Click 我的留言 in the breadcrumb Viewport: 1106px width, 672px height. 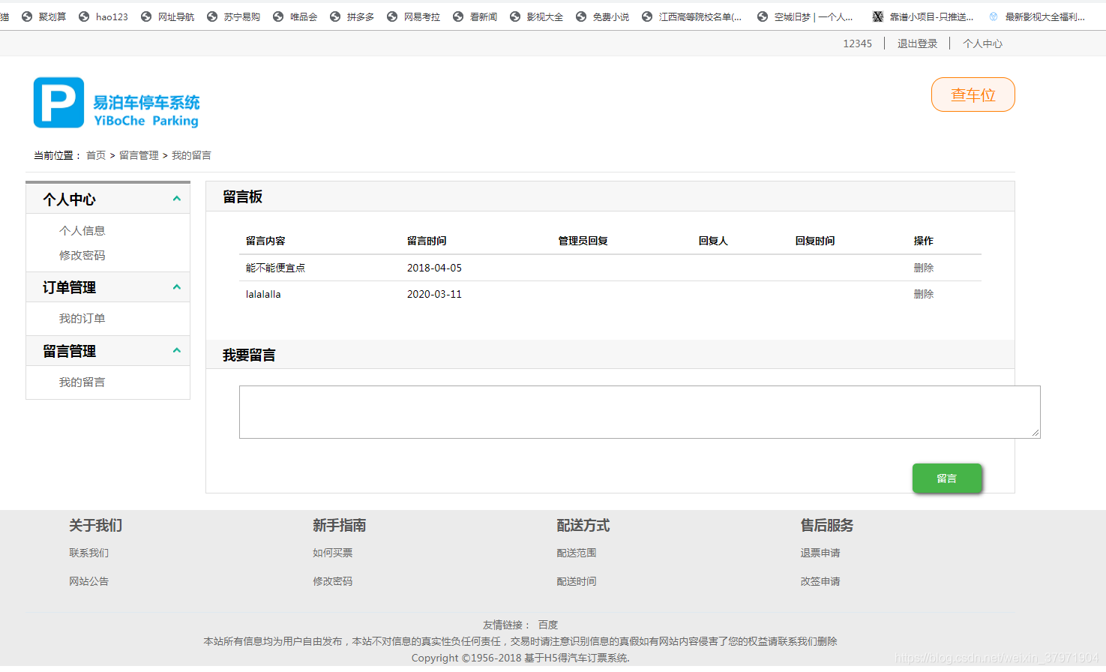click(191, 155)
